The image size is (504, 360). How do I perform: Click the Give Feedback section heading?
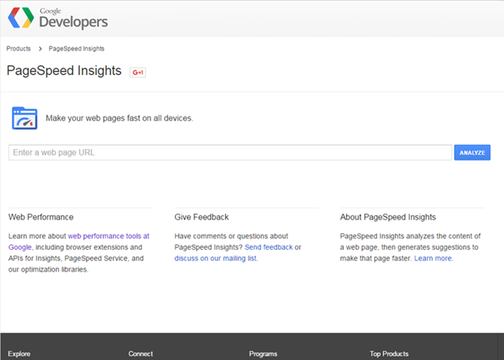click(201, 217)
